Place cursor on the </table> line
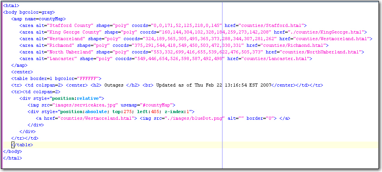 [x=22, y=145]
